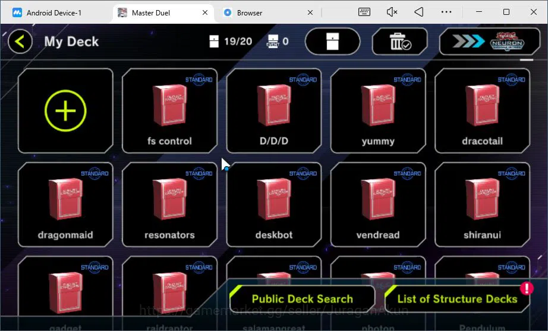Open the vendread deck

[x=378, y=205]
